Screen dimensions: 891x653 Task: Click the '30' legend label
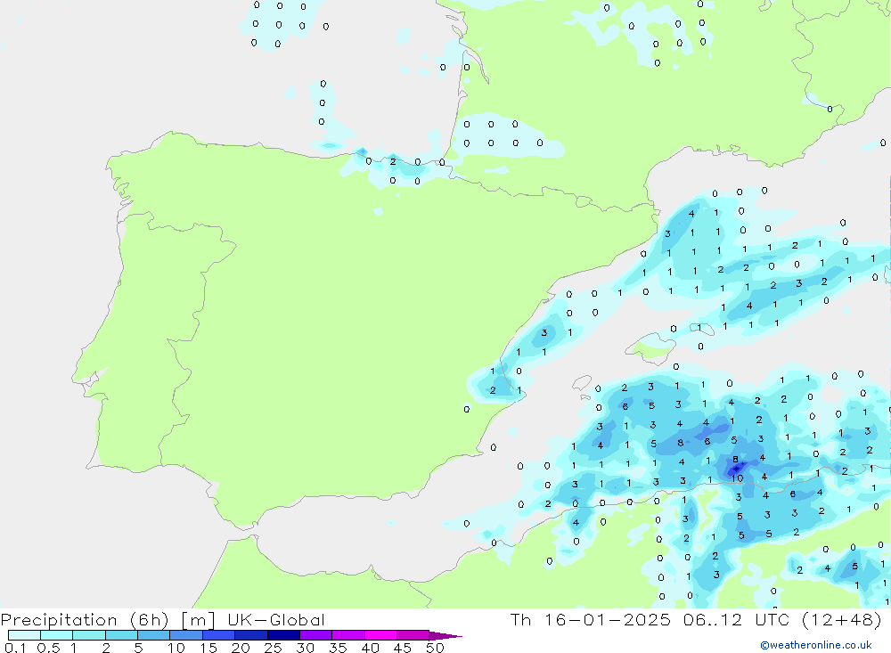[x=306, y=648]
